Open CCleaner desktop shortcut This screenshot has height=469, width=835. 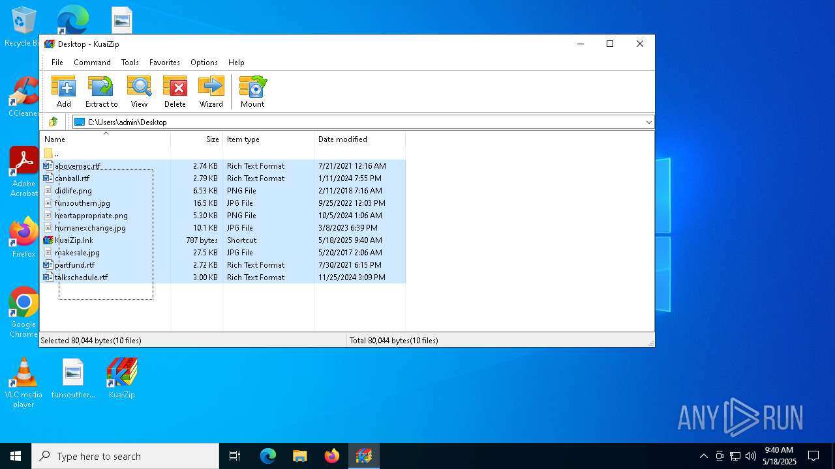[23, 98]
